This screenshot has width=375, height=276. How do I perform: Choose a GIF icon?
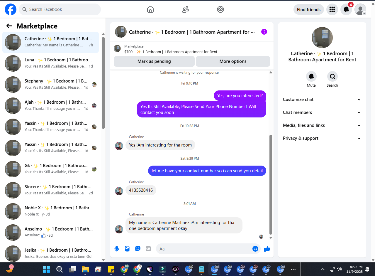pos(148,249)
